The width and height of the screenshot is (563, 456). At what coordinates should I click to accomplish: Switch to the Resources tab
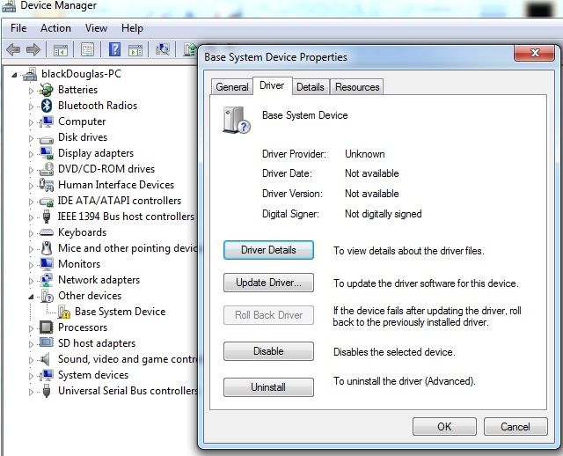pos(357,86)
